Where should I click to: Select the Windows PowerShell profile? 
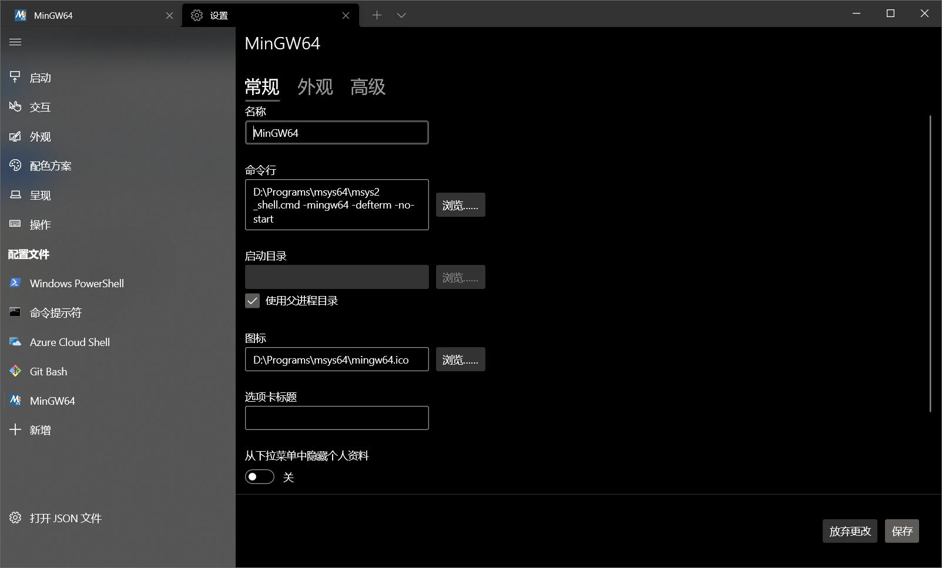(x=118, y=283)
